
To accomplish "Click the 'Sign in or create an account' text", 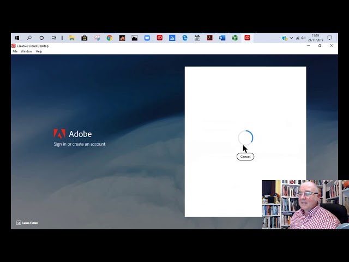I will 80,144.
